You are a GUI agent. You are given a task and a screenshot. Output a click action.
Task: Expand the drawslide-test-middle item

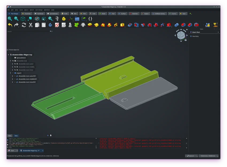pyautogui.click(x=13, y=67)
